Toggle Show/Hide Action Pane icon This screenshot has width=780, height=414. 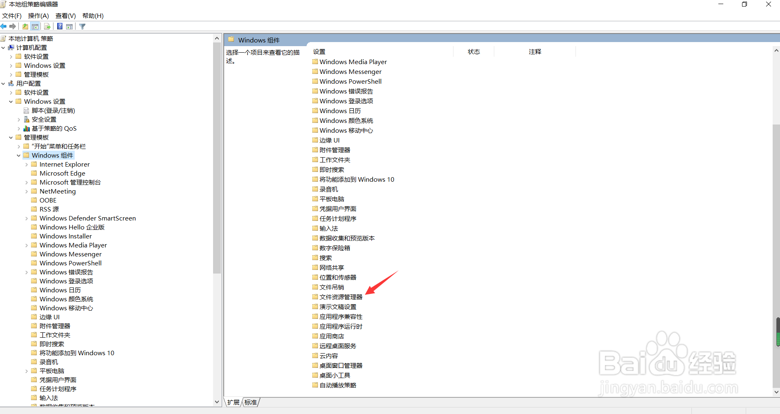pyautogui.click(x=69, y=27)
